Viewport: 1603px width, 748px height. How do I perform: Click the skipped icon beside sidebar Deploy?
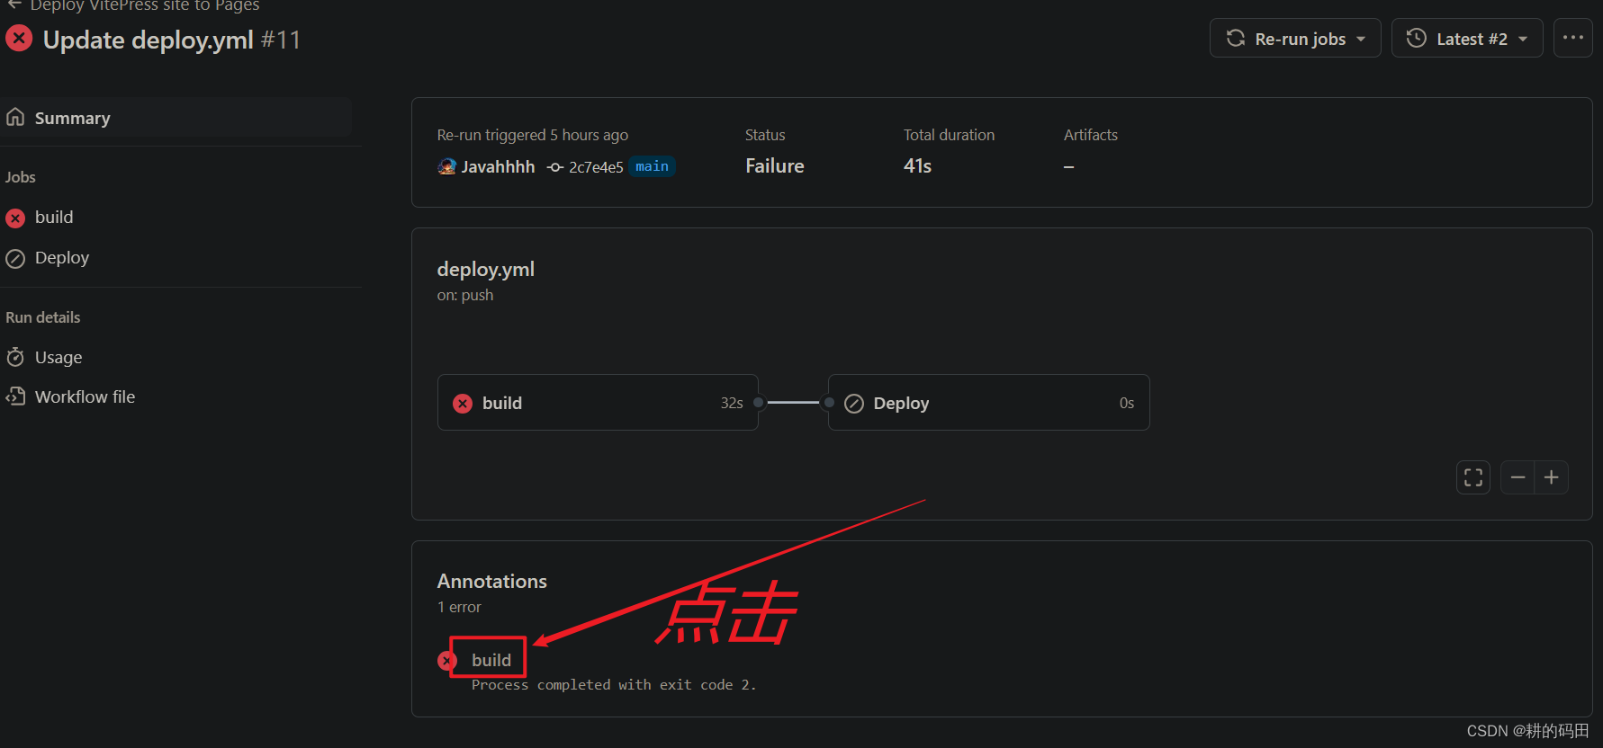[15, 259]
